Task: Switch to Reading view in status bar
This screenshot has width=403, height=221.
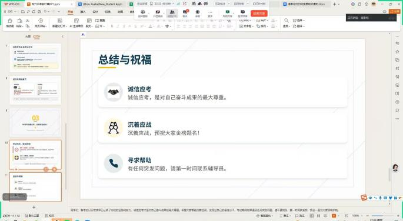Action: click(326, 216)
